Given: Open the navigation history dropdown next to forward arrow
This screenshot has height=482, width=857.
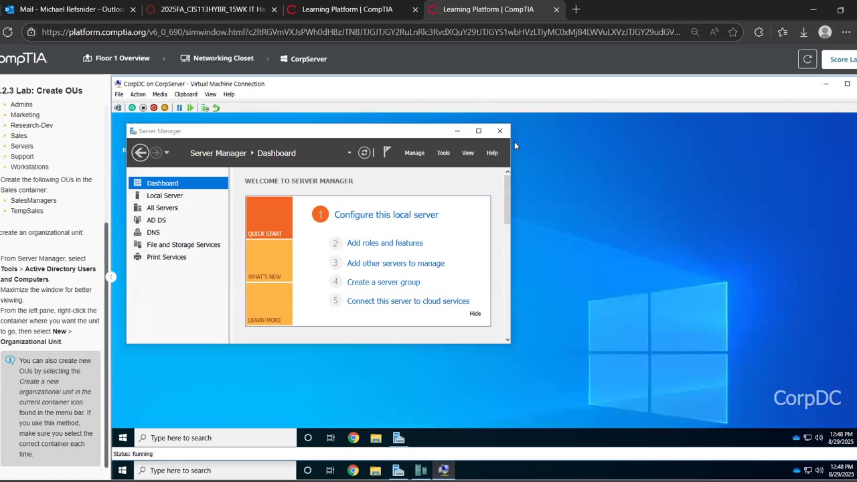Looking at the screenshot, I should [x=167, y=153].
